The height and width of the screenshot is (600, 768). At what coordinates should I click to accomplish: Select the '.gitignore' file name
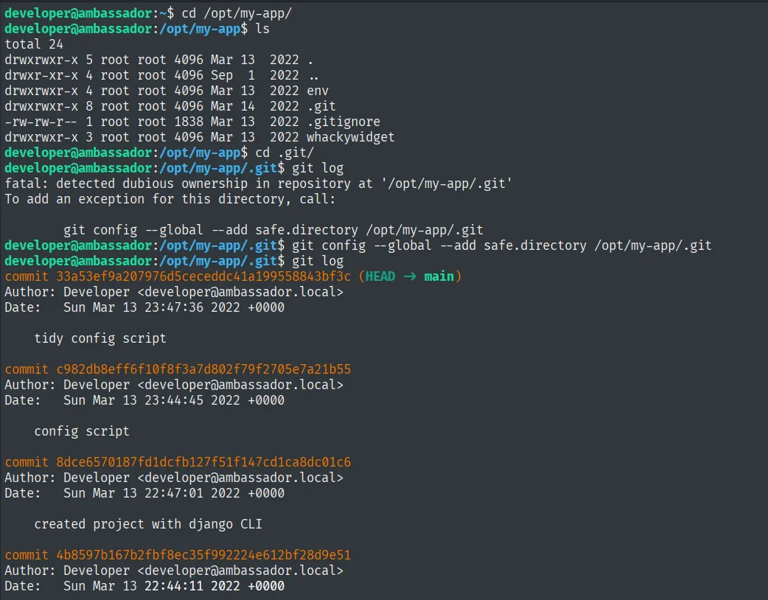[x=343, y=122]
